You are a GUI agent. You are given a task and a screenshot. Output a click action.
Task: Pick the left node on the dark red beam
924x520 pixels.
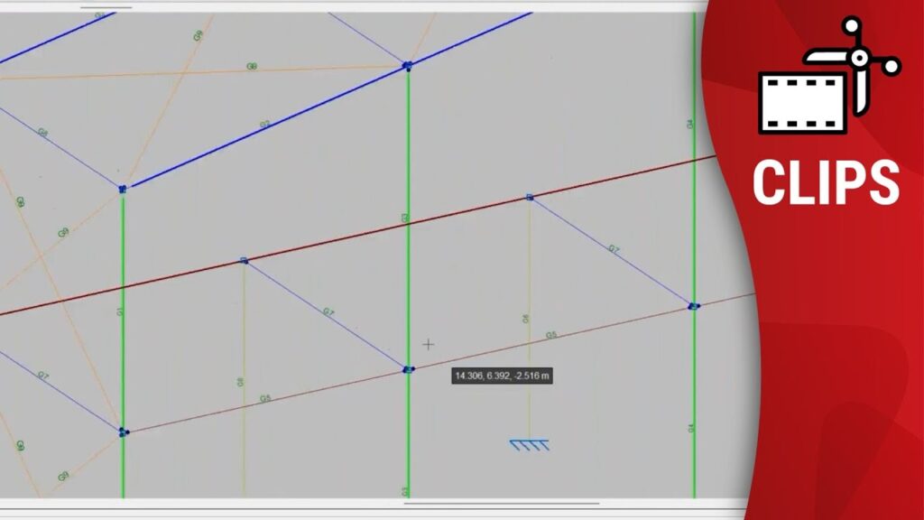244,261
